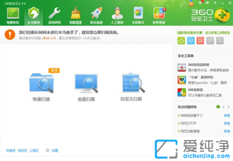Click the 360安全卫士 logo ball
This screenshot has width=233, height=161.
pos(222,16)
